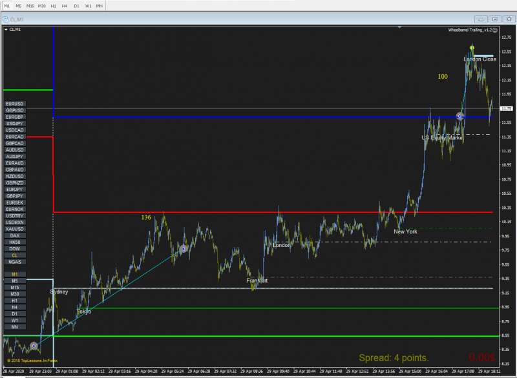
Task: Select the XAUUSD symbol button
Action: 15,229
